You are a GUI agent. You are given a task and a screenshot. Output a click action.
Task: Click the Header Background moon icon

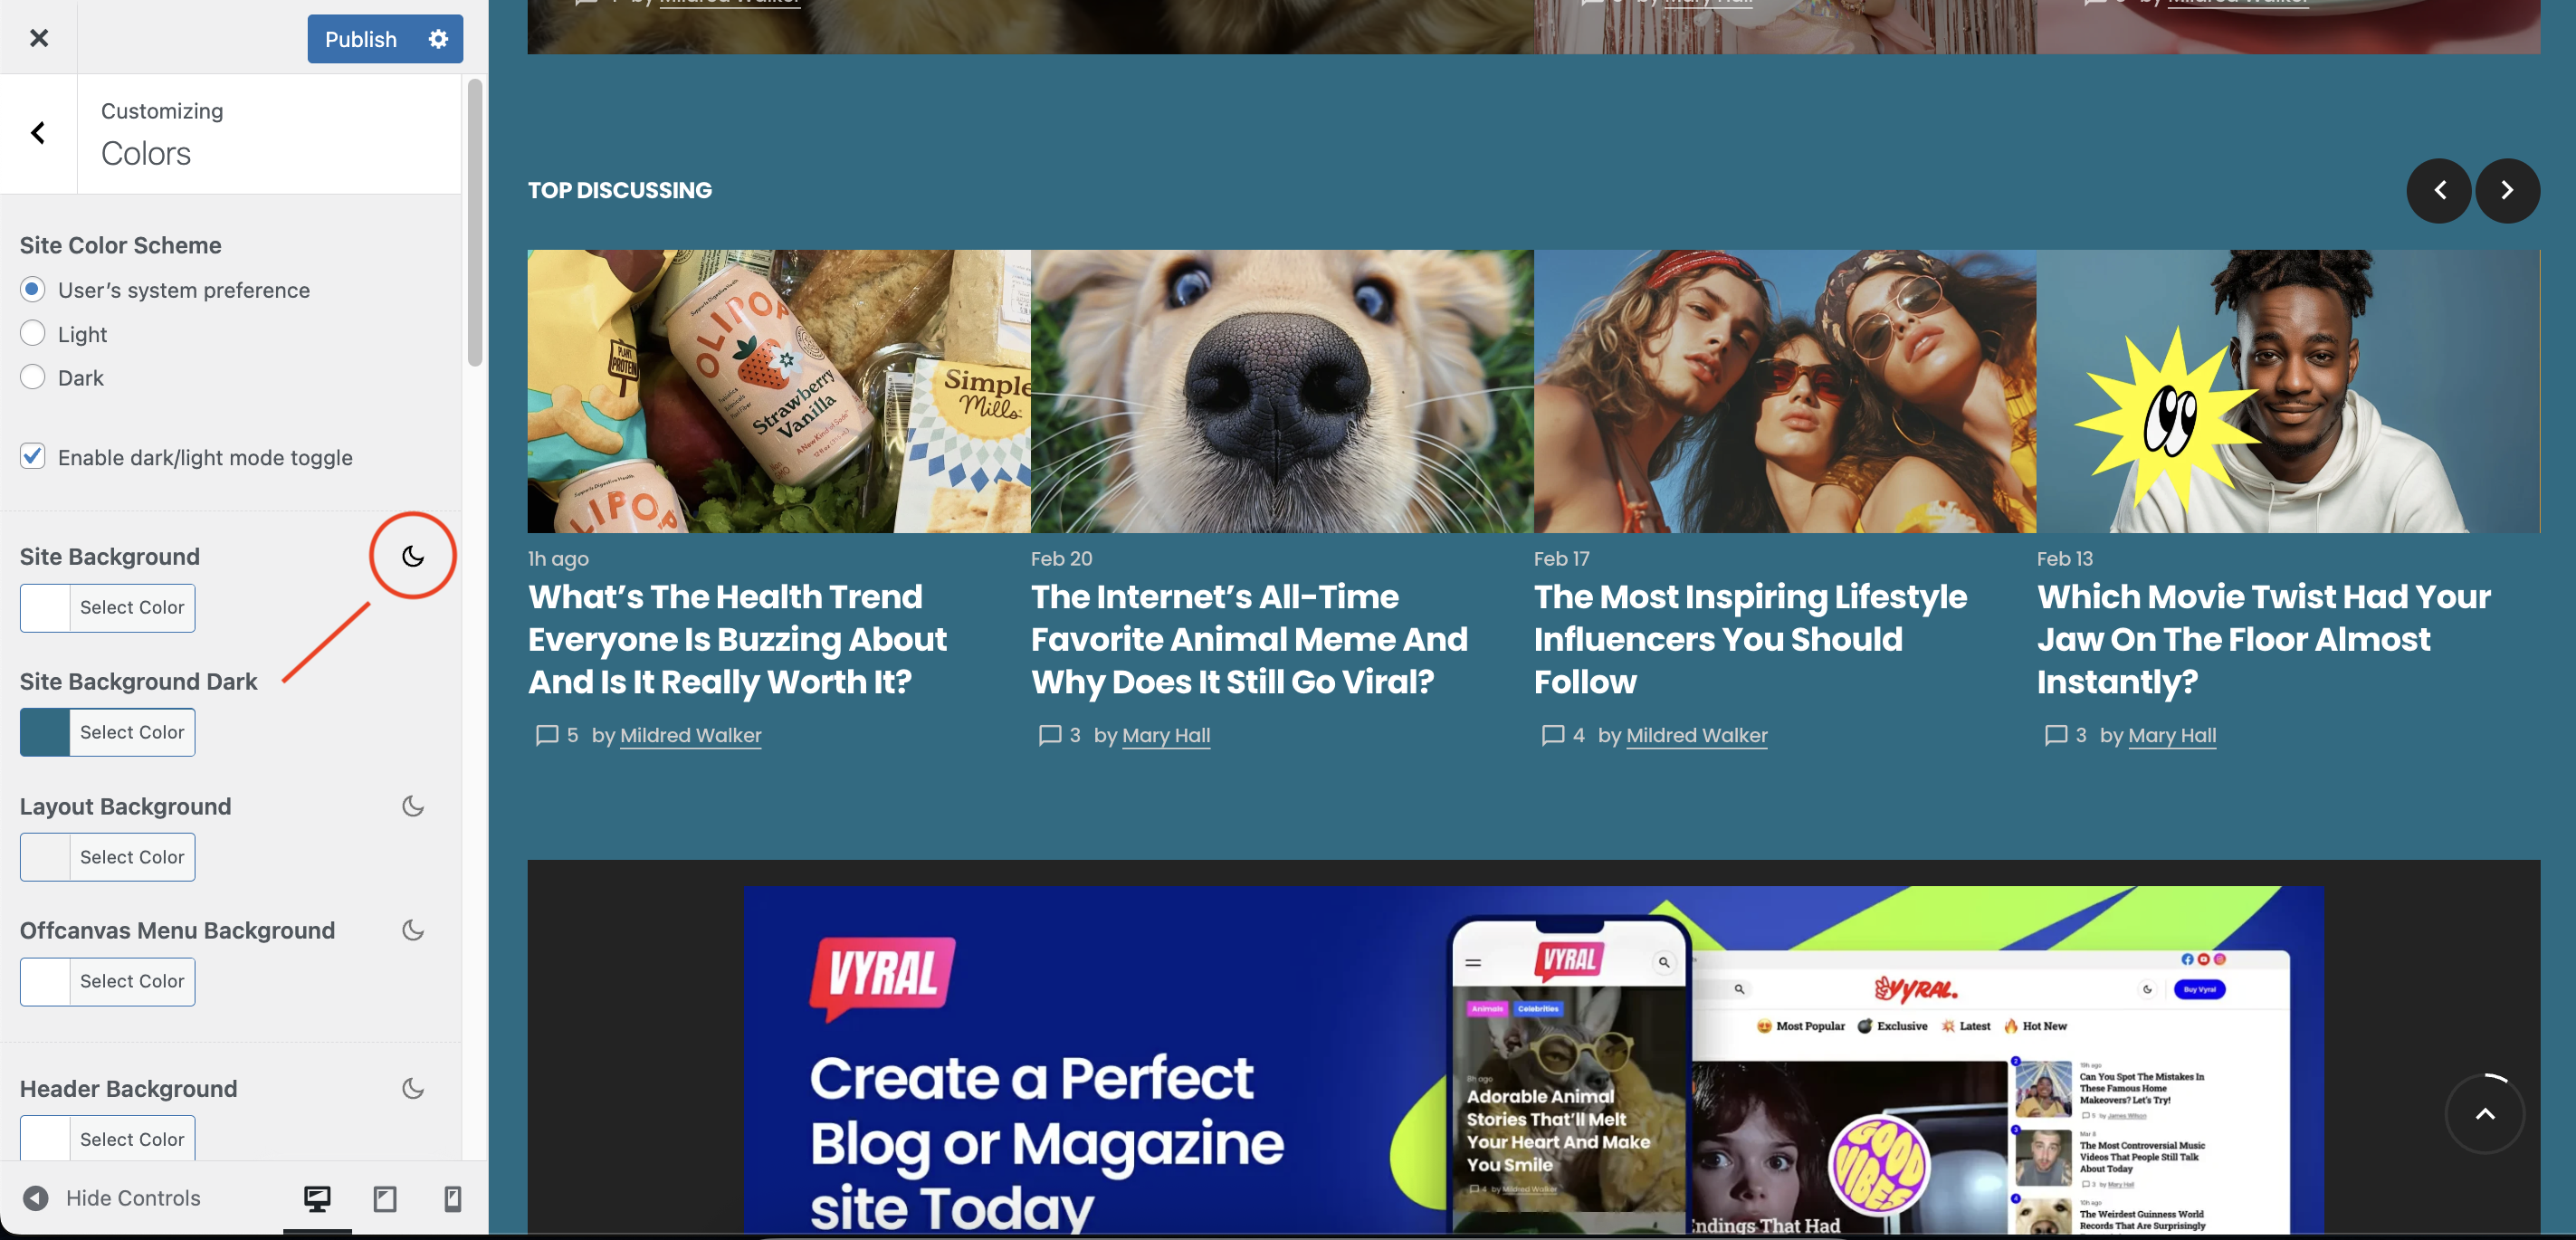click(413, 1088)
